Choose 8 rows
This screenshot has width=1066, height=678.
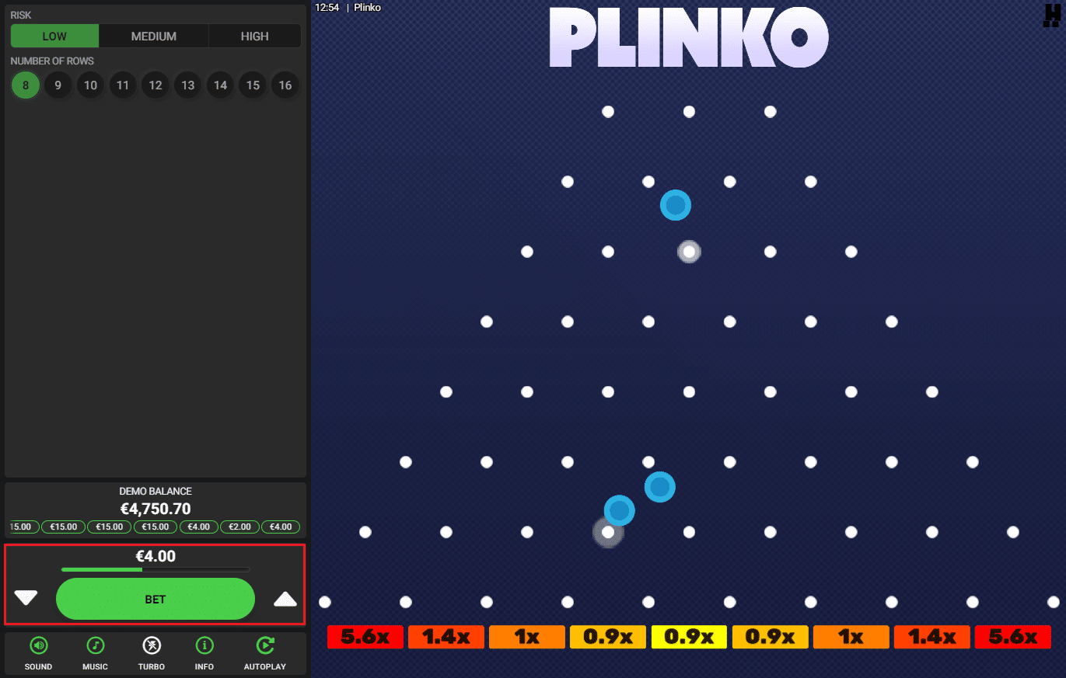(x=26, y=85)
